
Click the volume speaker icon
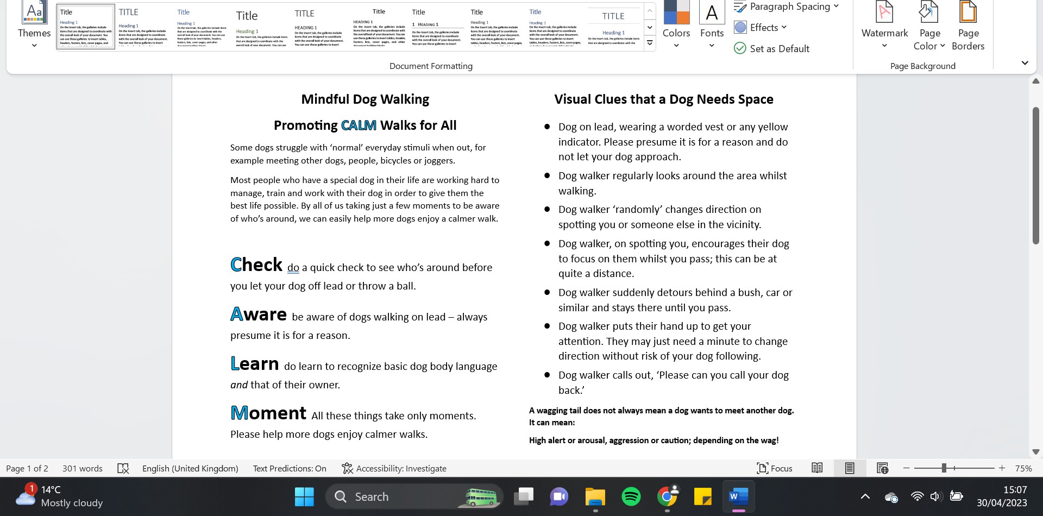pyautogui.click(x=935, y=496)
